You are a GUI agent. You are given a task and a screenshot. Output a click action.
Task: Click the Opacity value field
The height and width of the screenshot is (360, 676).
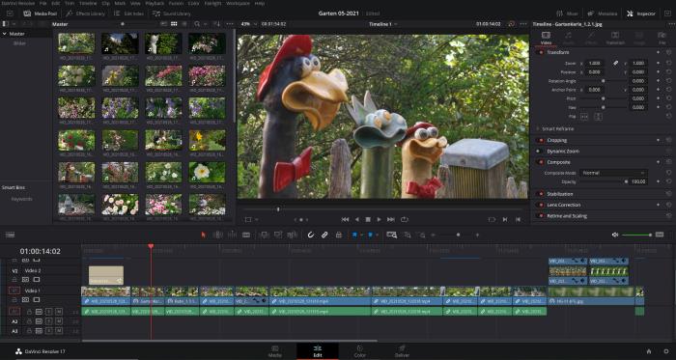(637, 181)
